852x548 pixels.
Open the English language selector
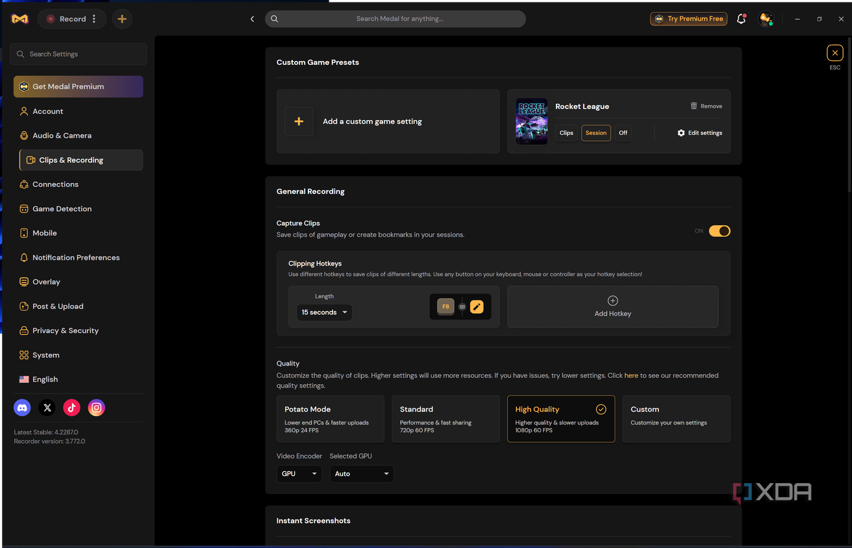pyautogui.click(x=79, y=379)
